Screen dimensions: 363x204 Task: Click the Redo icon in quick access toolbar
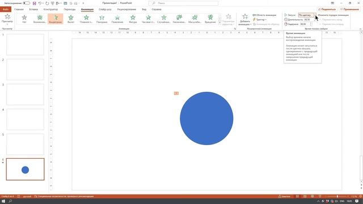47,3
